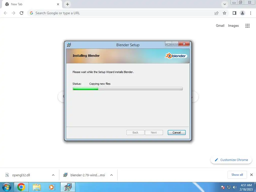Click Customize Chrome button
This screenshot has height=192, width=256.
click(231, 160)
